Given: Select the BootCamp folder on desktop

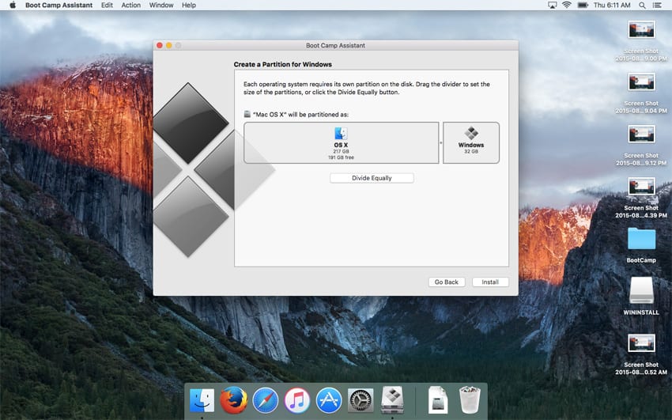Looking at the screenshot, I should click(641, 245).
